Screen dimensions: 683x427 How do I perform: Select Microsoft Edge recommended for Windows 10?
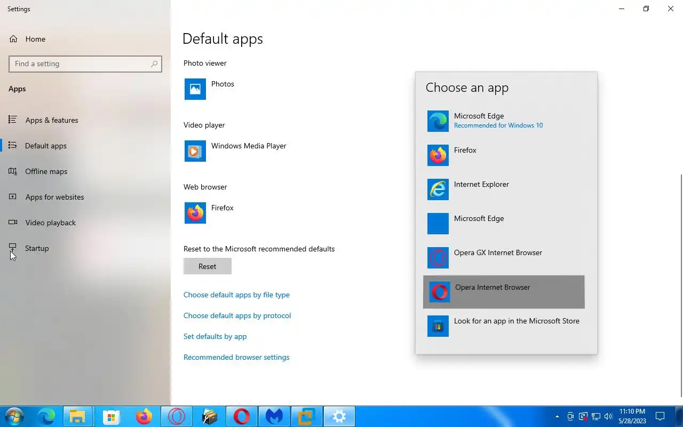[x=504, y=121]
